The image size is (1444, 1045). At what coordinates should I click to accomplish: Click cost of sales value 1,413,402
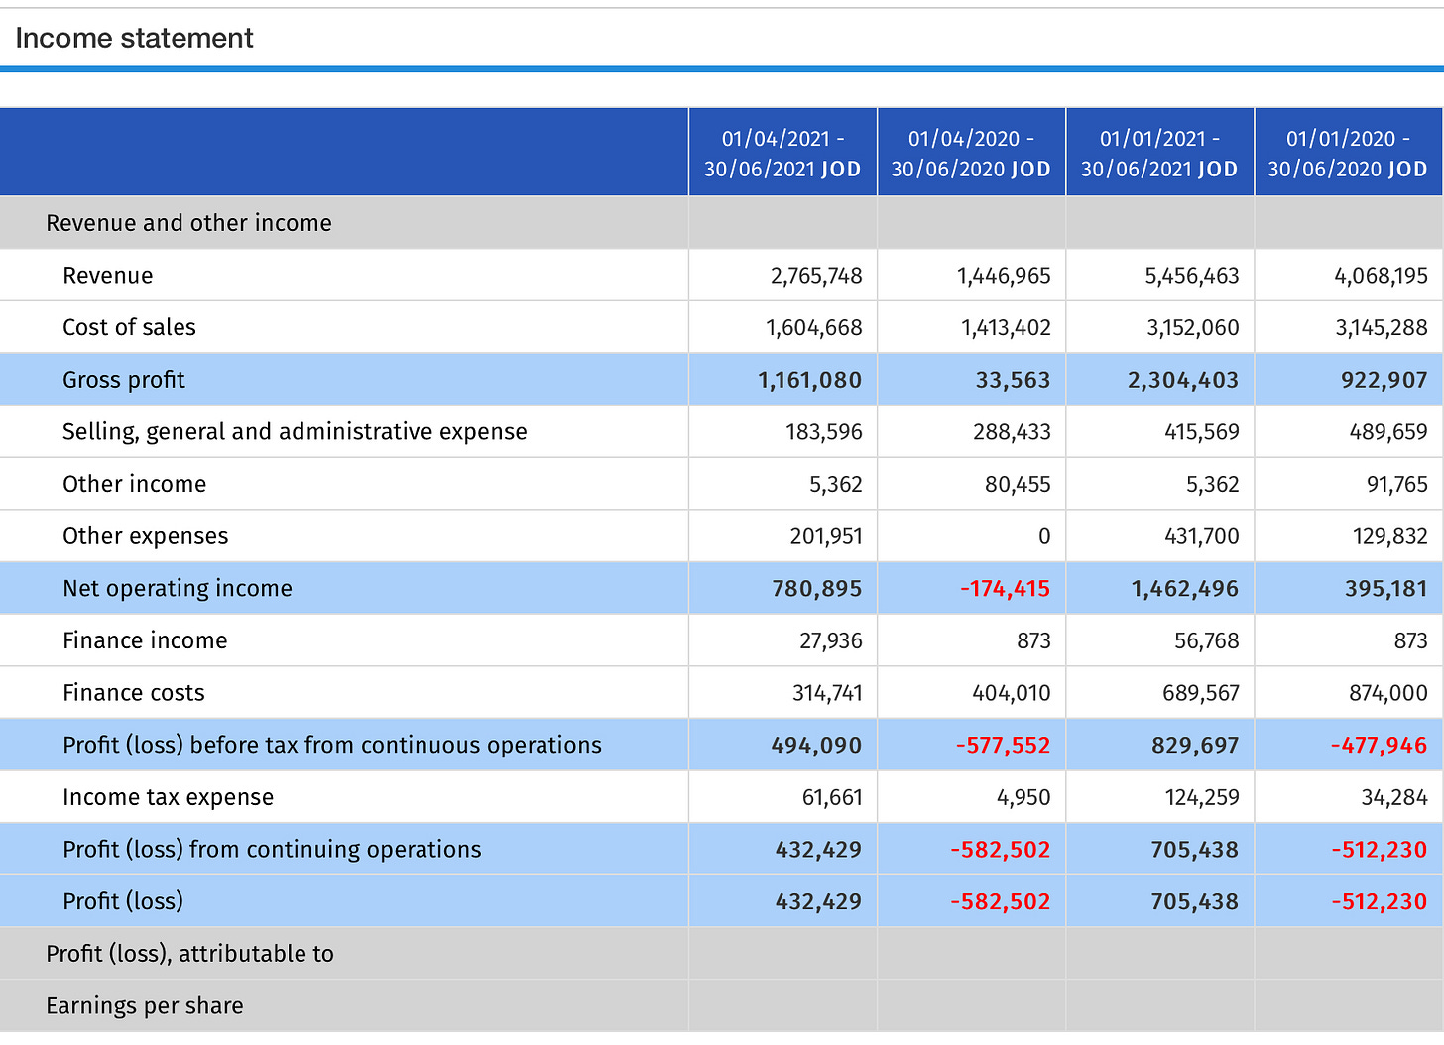coord(1006,327)
